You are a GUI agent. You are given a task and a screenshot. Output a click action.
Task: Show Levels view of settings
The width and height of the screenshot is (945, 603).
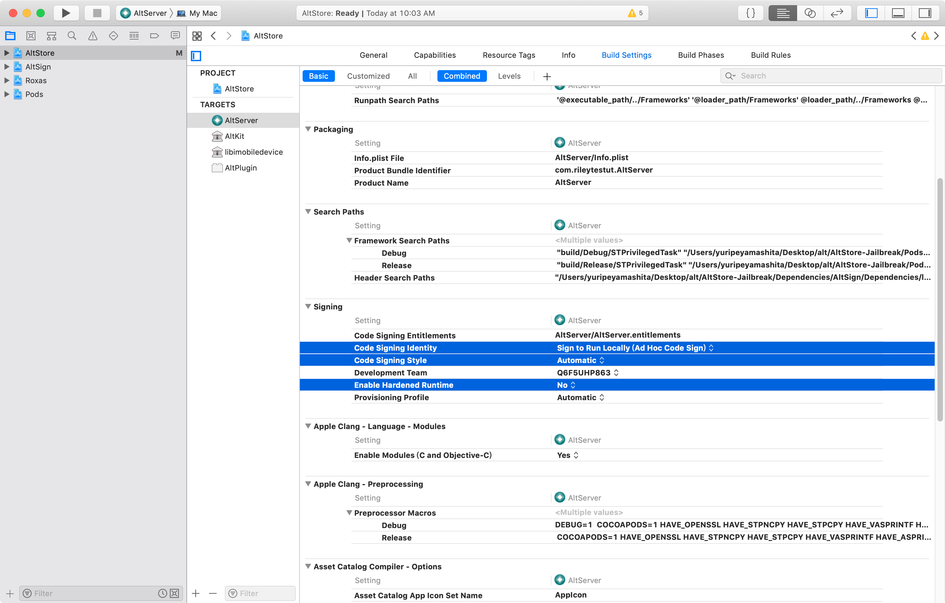(x=509, y=76)
